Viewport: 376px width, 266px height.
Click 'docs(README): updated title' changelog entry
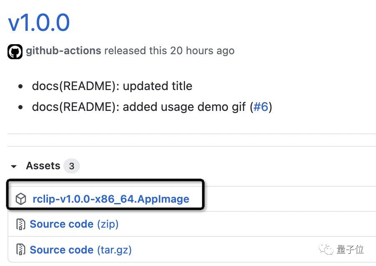tap(112, 86)
